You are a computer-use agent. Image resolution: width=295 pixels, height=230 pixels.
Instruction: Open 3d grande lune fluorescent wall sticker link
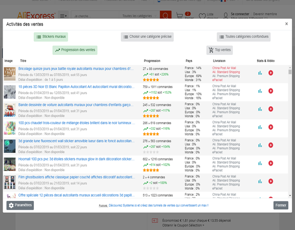(x=76, y=141)
